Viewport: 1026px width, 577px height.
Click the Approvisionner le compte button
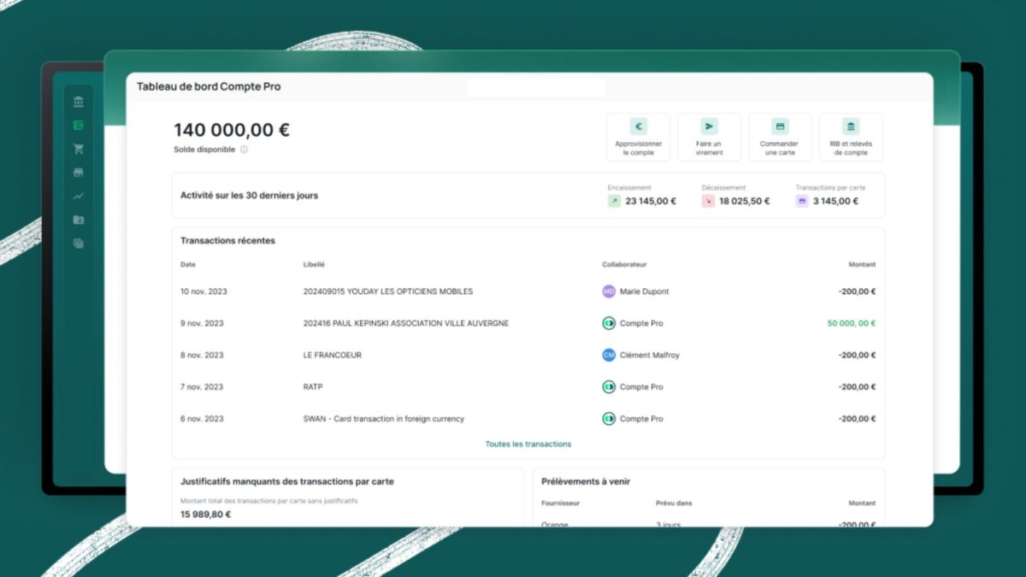(x=639, y=138)
